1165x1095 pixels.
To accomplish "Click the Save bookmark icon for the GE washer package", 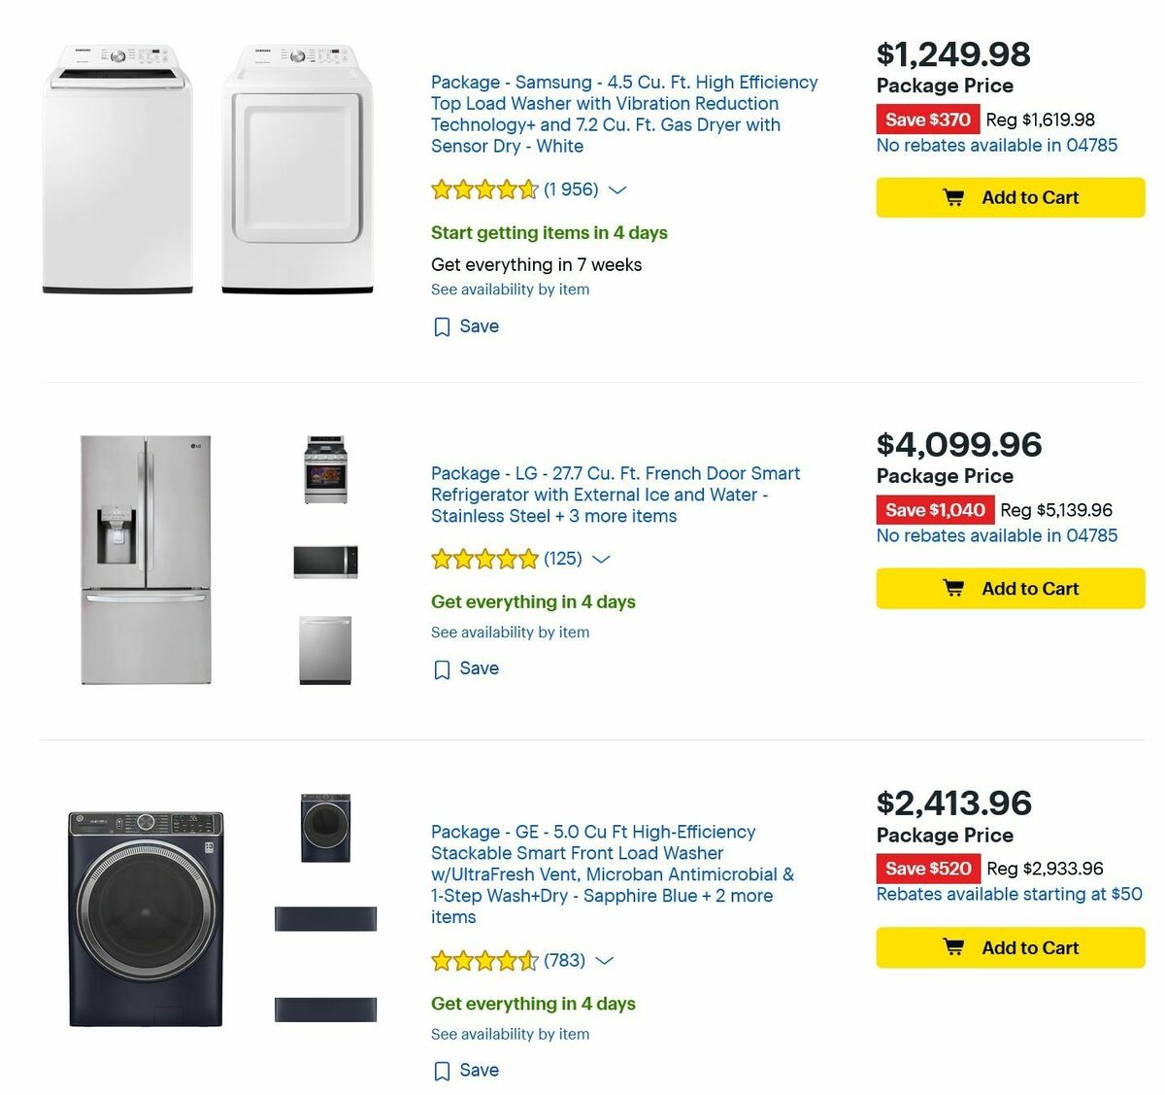I will (443, 1070).
